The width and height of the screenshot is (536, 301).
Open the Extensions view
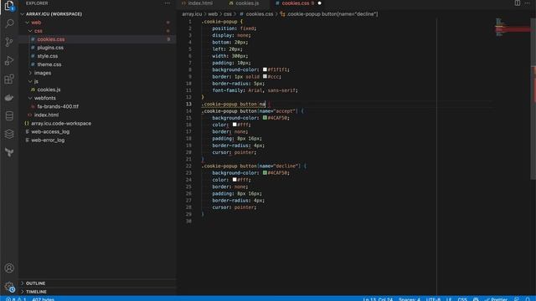(x=9, y=79)
